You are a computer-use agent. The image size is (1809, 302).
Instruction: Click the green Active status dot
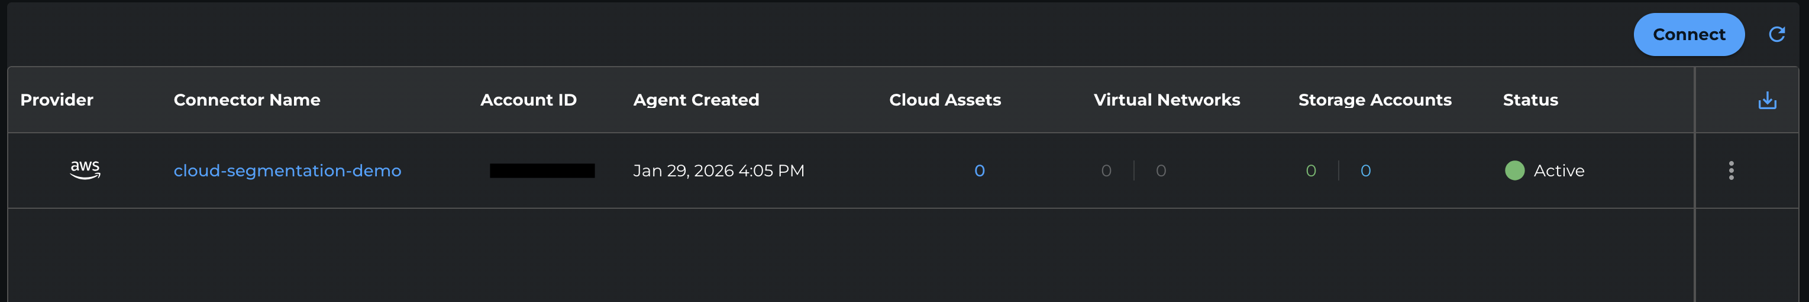1514,170
